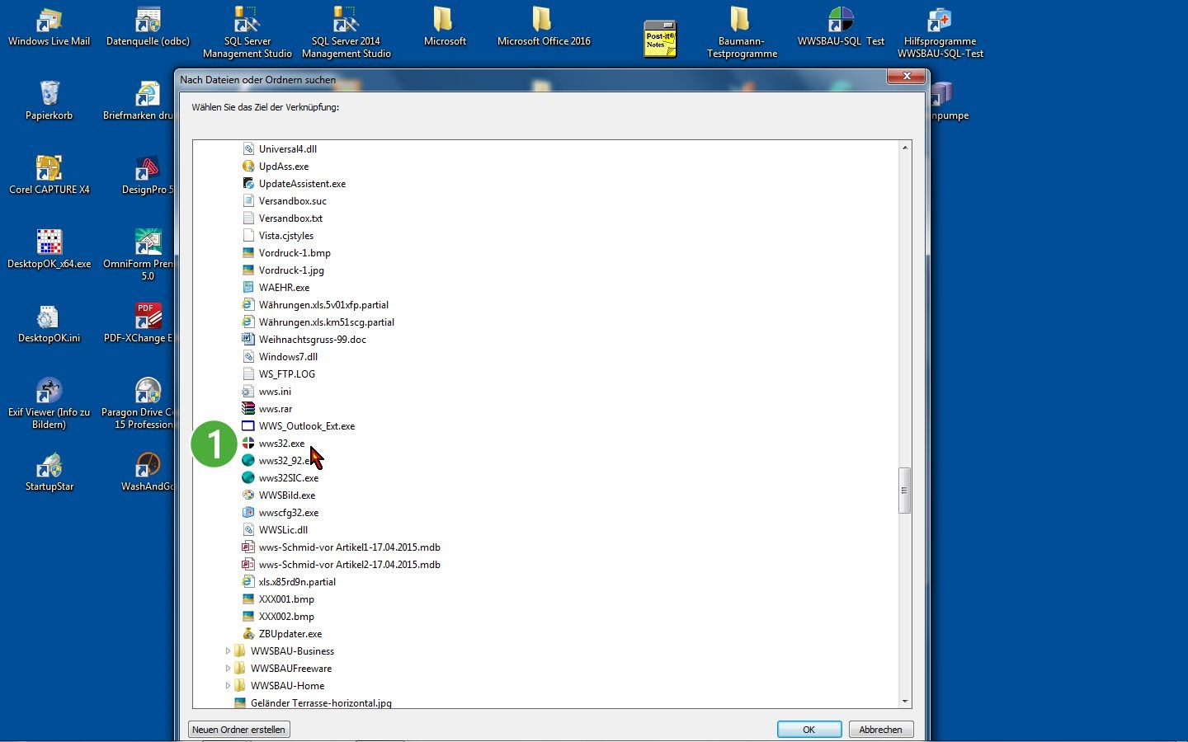The width and height of the screenshot is (1188, 742).
Task: Open the Post-it Notes desktop icon
Action: [660, 39]
